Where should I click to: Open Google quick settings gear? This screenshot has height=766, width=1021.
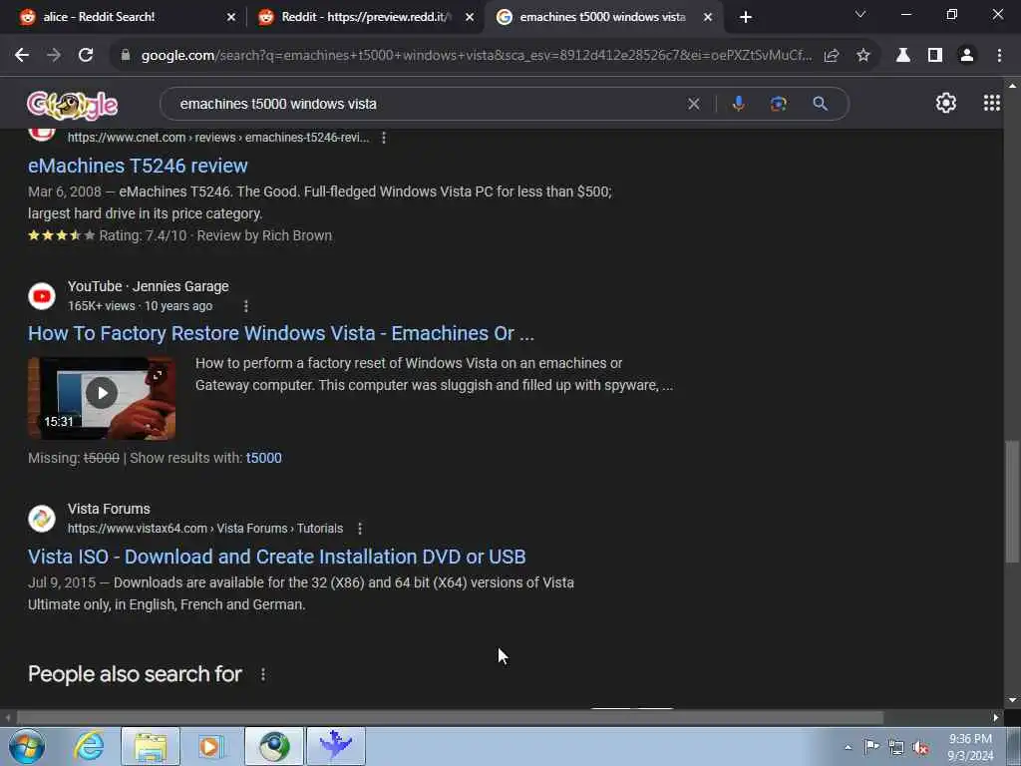(946, 103)
